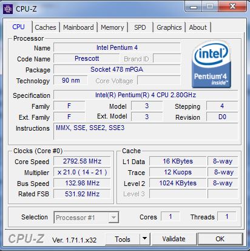Click the Intel Pentium 4 inside logo
250x251 pixels.
tap(211, 64)
